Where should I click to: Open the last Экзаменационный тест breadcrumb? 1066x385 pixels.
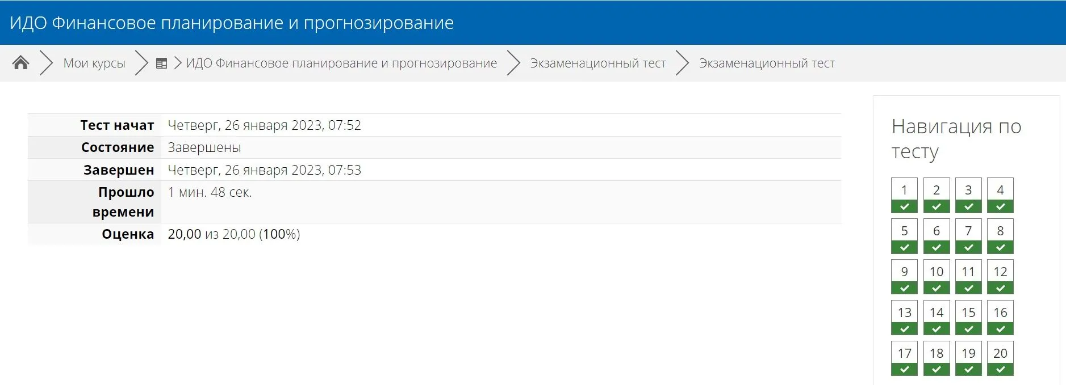pos(767,64)
